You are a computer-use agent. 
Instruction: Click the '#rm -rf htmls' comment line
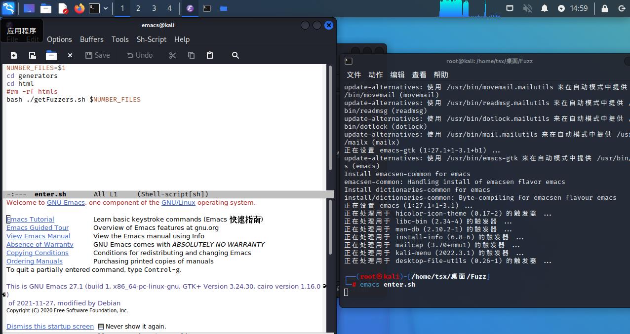tap(32, 92)
